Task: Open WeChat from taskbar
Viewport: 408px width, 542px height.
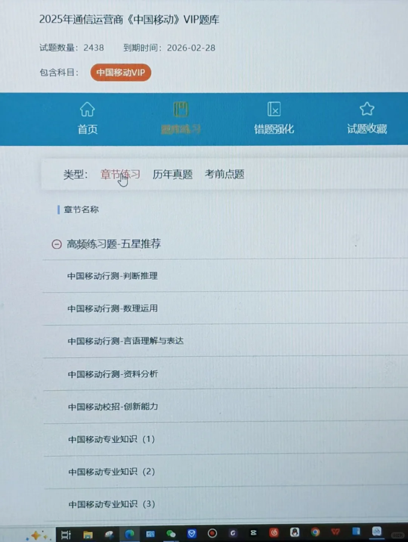Action: [x=171, y=534]
